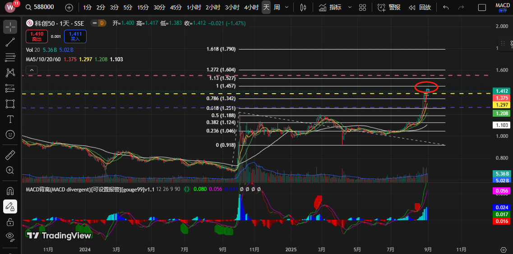The image size is (513, 254).
Task: Select the text annotation tool
Action: [10, 119]
